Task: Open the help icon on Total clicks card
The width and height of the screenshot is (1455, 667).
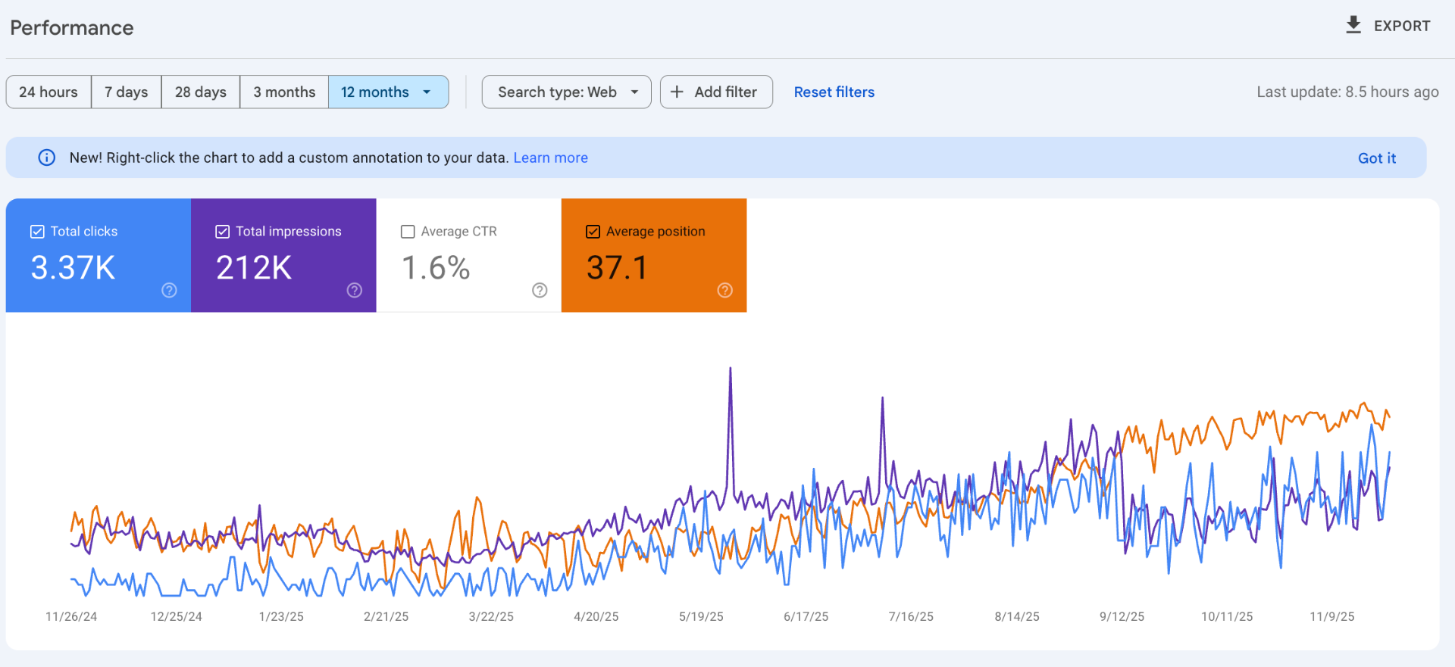Action: coord(169,290)
